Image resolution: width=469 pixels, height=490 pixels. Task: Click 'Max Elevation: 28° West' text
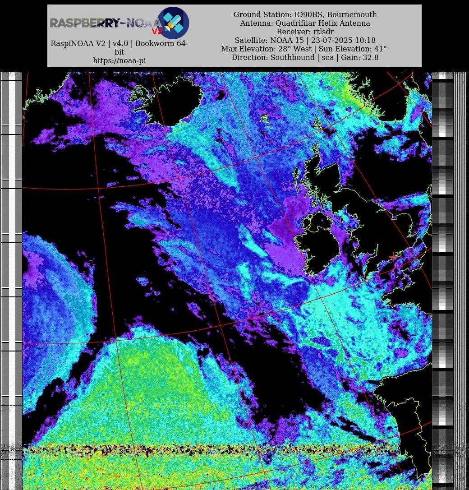click(x=267, y=49)
